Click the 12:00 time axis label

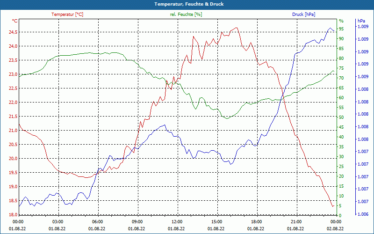pyautogui.click(x=177, y=221)
